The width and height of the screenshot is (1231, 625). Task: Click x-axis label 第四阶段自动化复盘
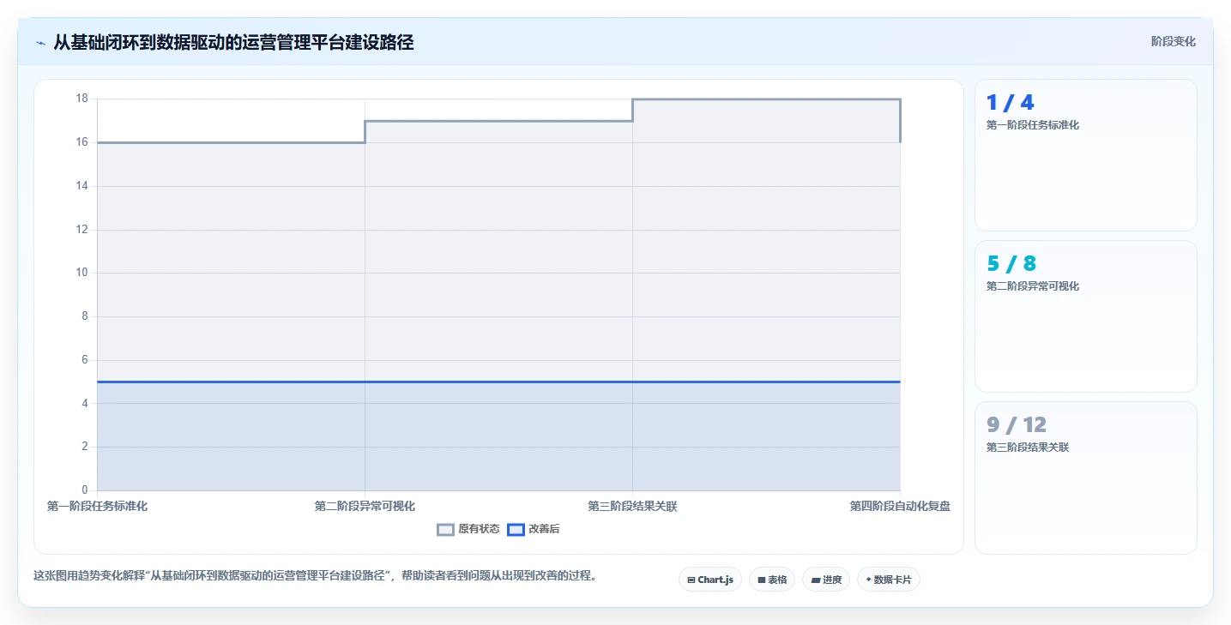tap(900, 507)
